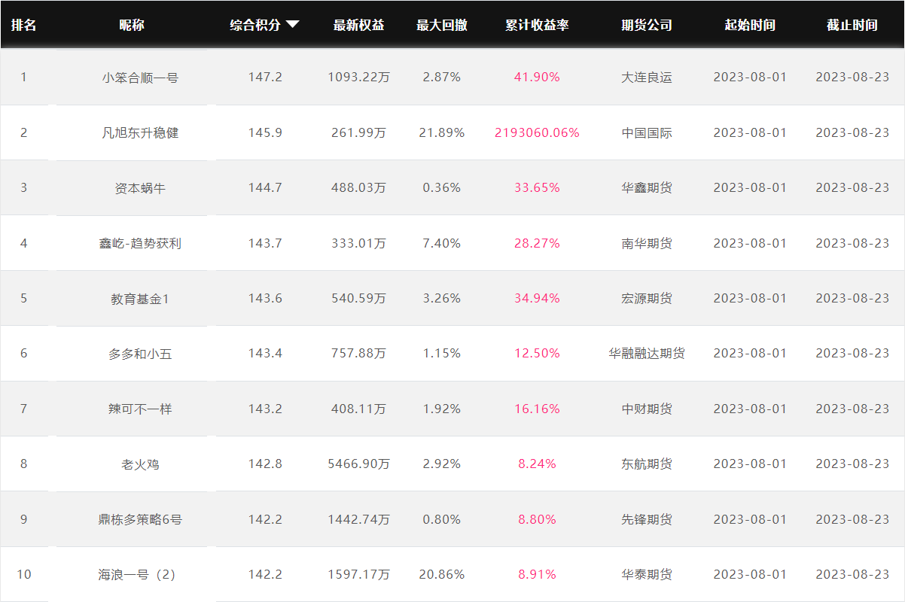Select the 34.94% return value
The width and height of the screenshot is (905, 602).
coord(537,298)
